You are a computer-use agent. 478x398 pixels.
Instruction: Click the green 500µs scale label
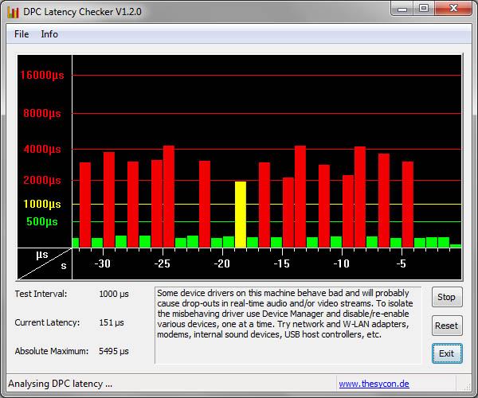[x=42, y=221]
